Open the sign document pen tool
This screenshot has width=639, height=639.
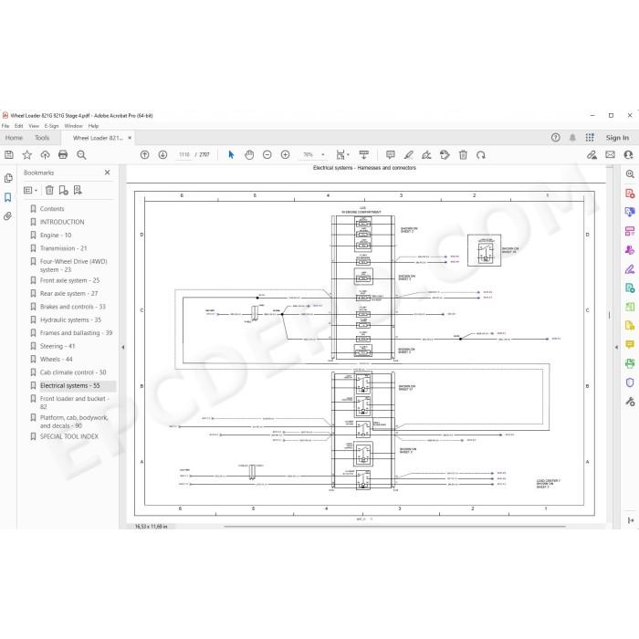click(426, 155)
